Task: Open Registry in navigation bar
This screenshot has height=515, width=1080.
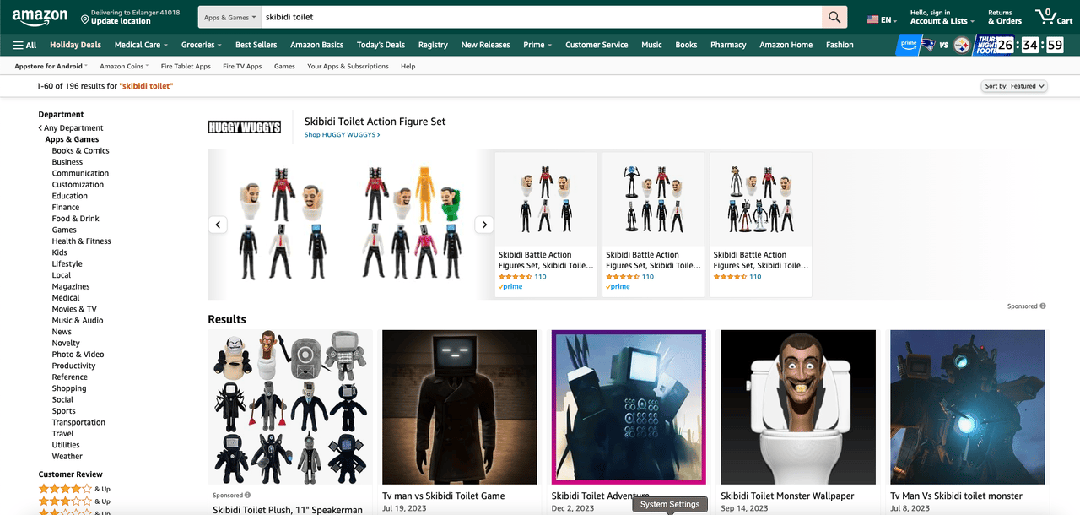Action: (x=433, y=45)
